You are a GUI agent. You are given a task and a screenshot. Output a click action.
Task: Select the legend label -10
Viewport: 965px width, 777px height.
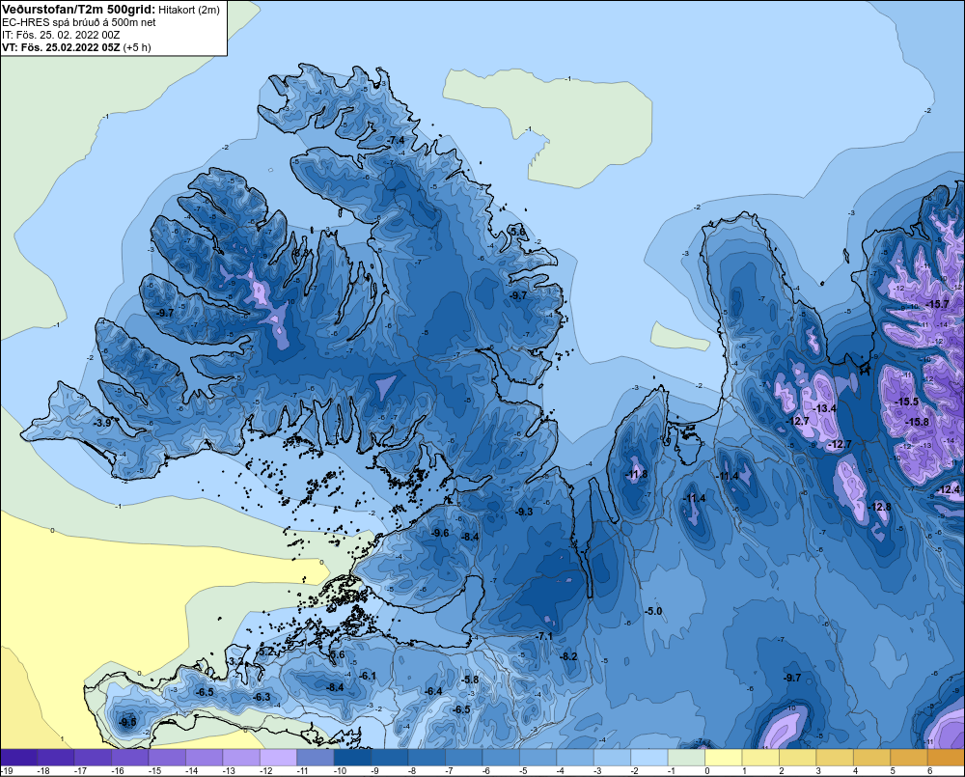point(339,771)
